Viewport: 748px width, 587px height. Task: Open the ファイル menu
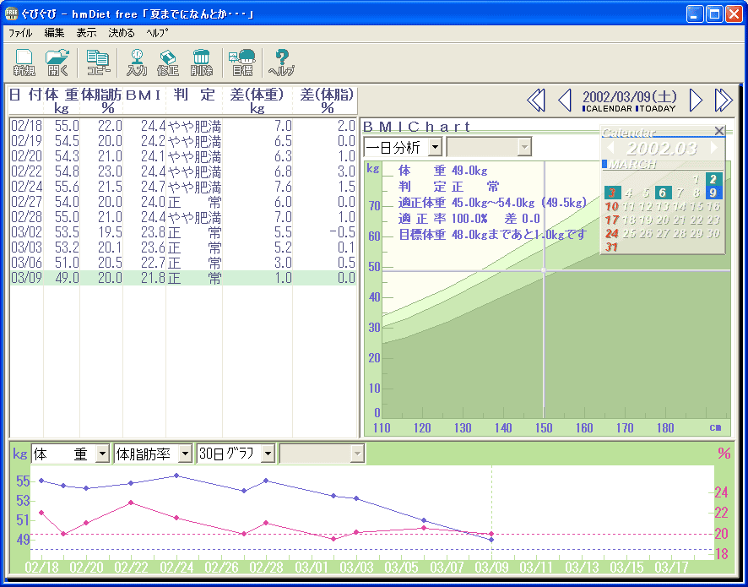click(x=20, y=33)
